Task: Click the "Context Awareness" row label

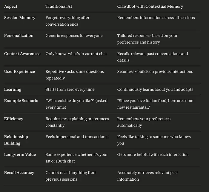Action: [22, 54]
